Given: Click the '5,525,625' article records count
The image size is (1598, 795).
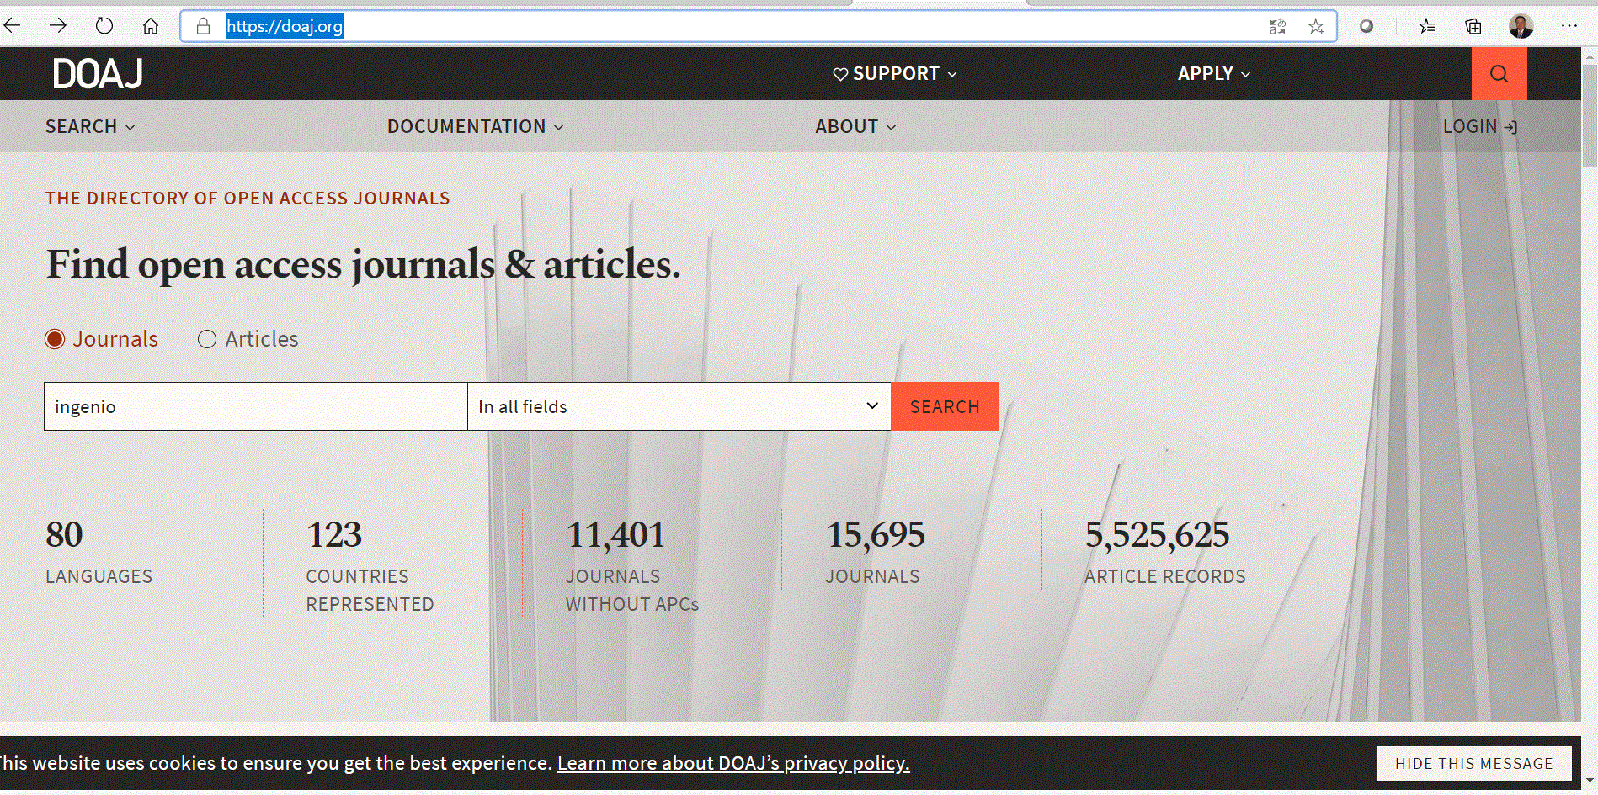Looking at the screenshot, I should (1157, 535).
